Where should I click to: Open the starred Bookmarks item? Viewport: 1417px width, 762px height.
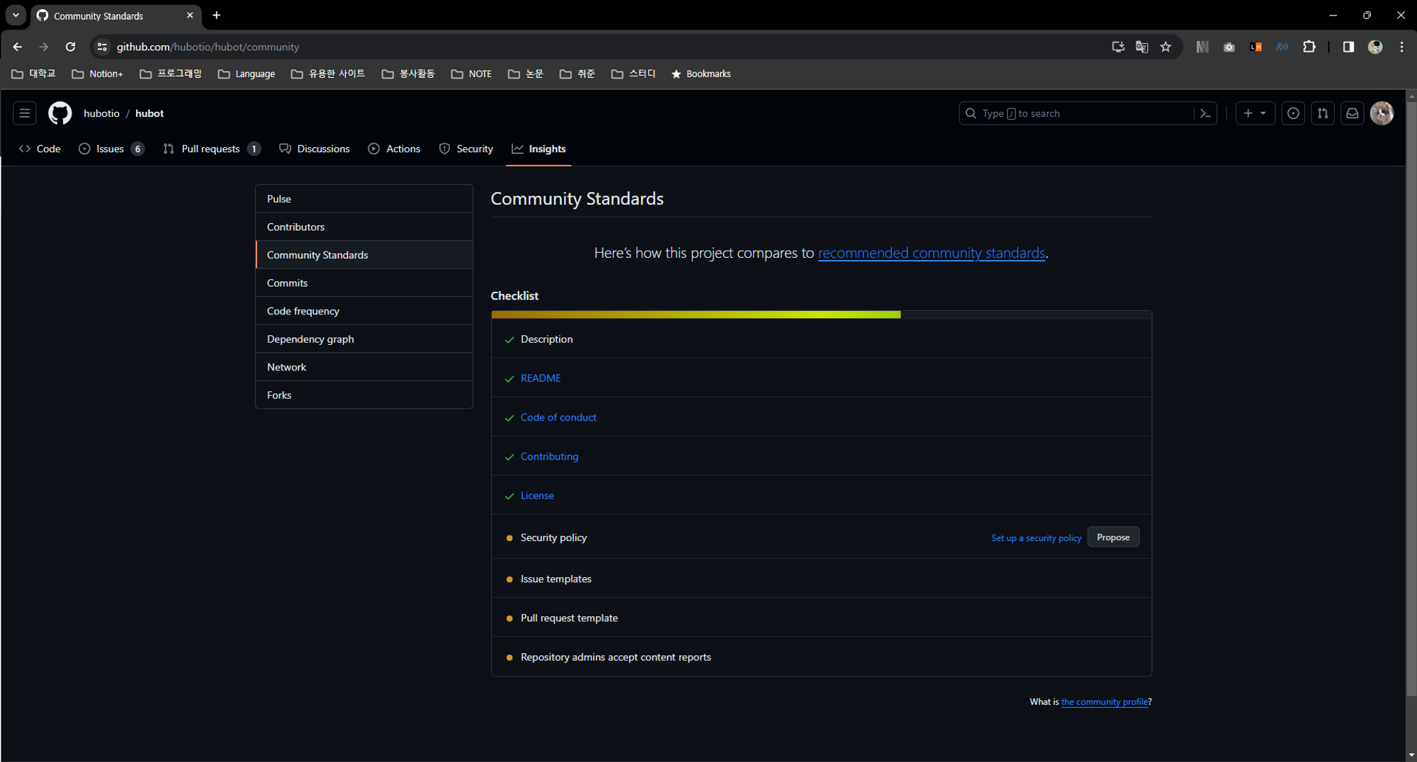(x=701, y=74)
